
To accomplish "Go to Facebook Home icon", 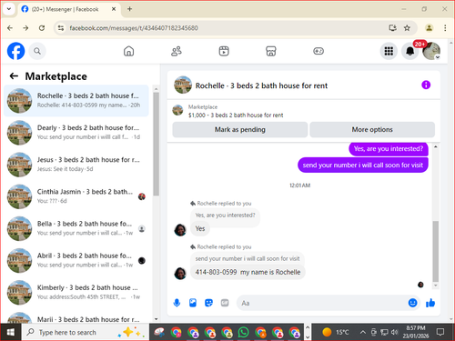I will [128, 51].
